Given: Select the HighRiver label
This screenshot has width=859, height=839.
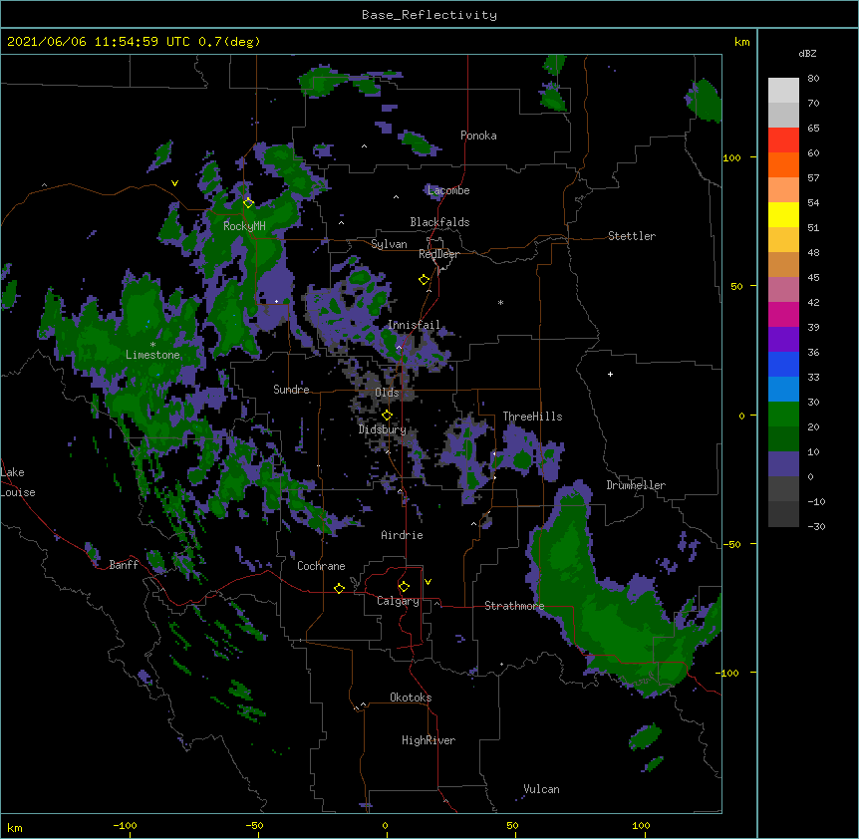Looking at the screenshot, I should coord(429,740).
